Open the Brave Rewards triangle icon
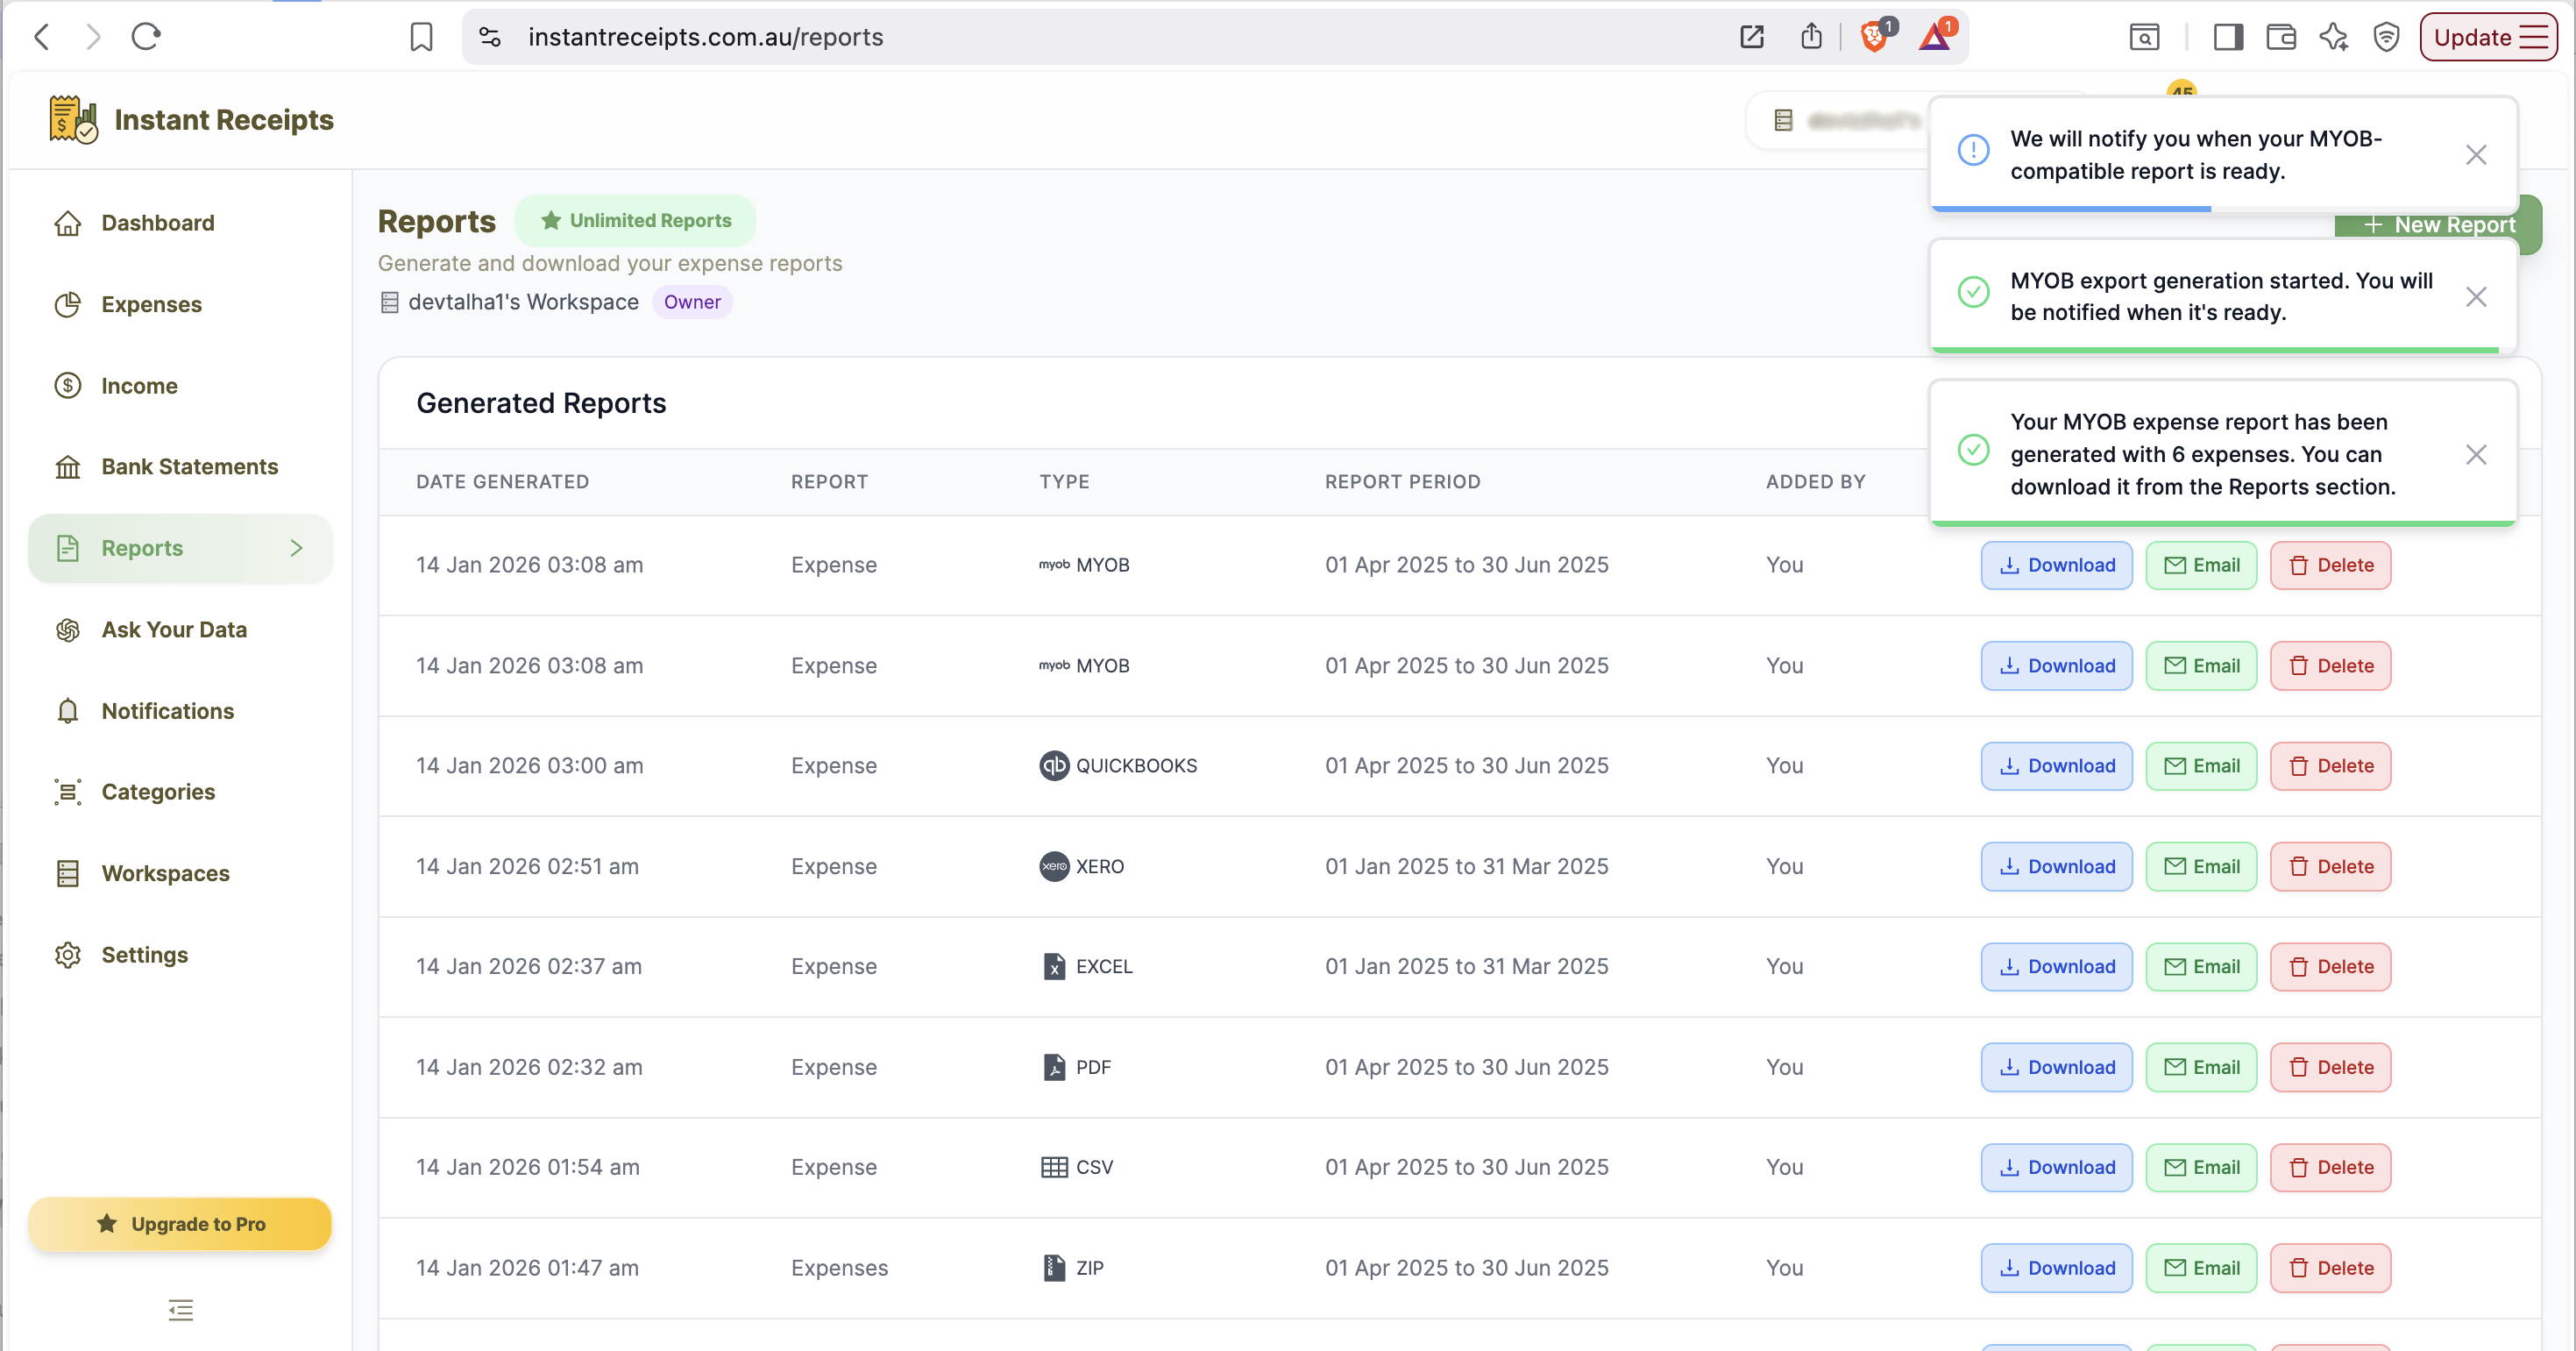This screenshot has height=1351, width=2576. click(x=1936, y=36)
